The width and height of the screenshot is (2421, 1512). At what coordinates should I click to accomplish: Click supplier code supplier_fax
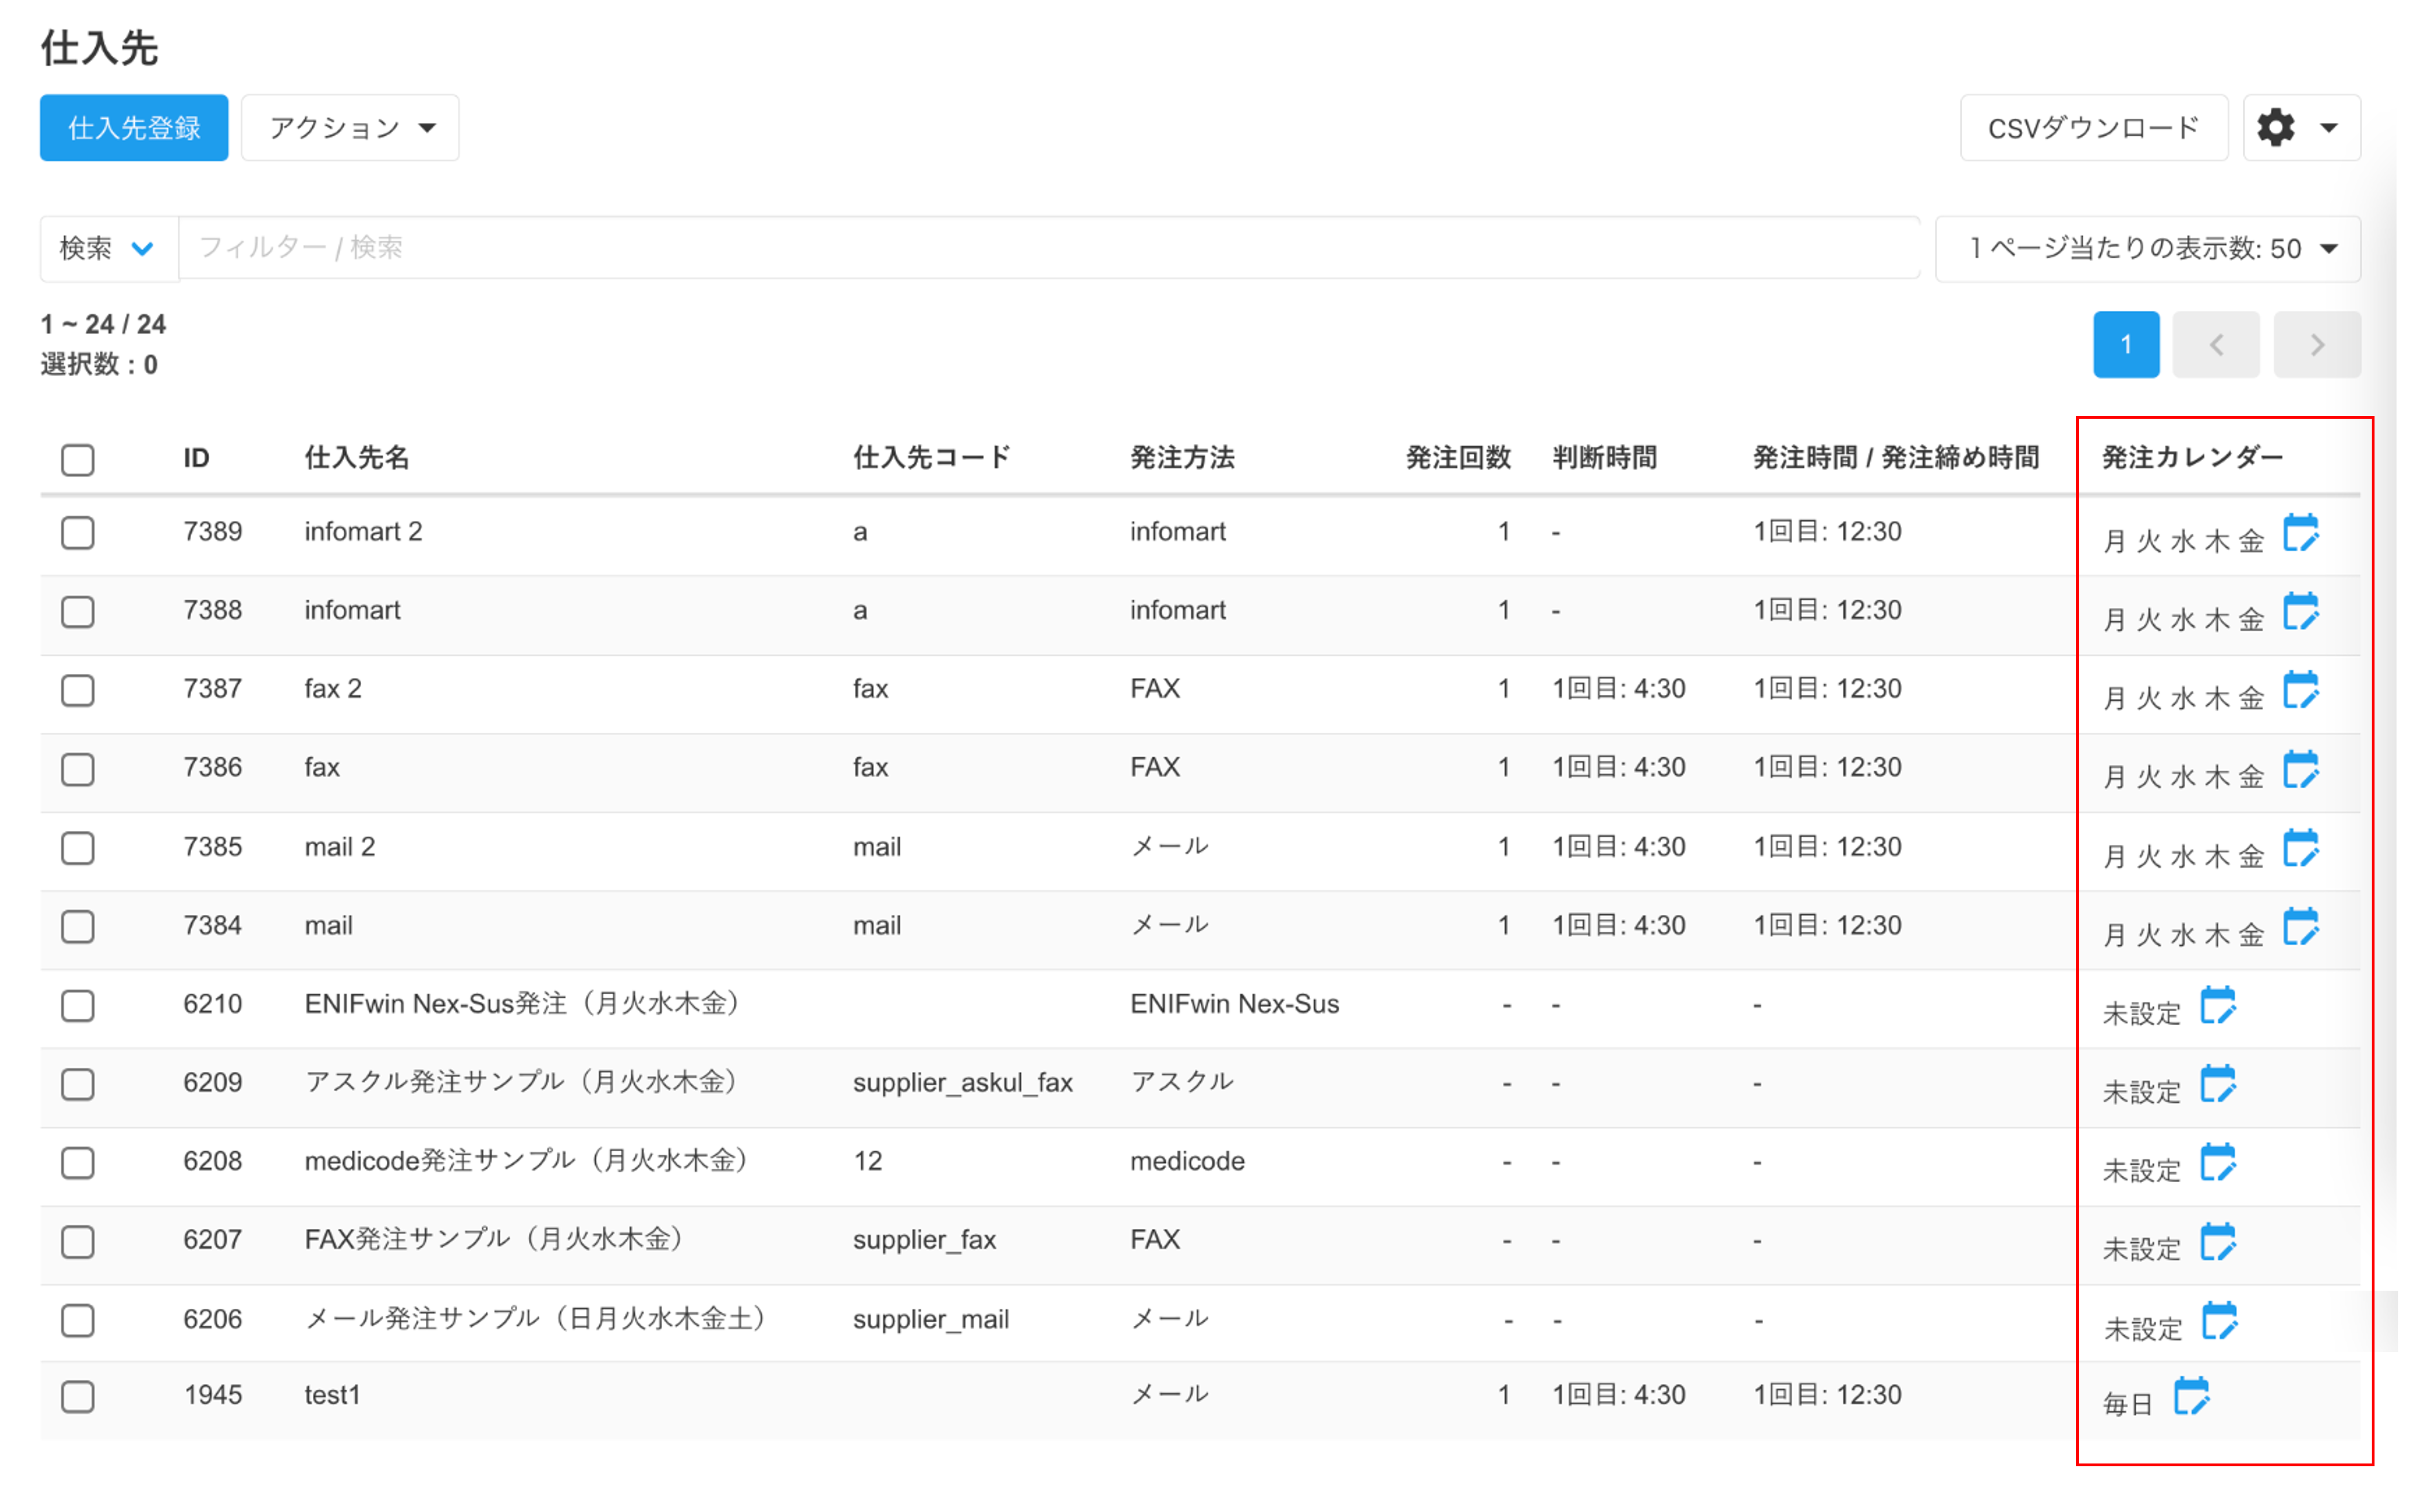coord(924,1241)
